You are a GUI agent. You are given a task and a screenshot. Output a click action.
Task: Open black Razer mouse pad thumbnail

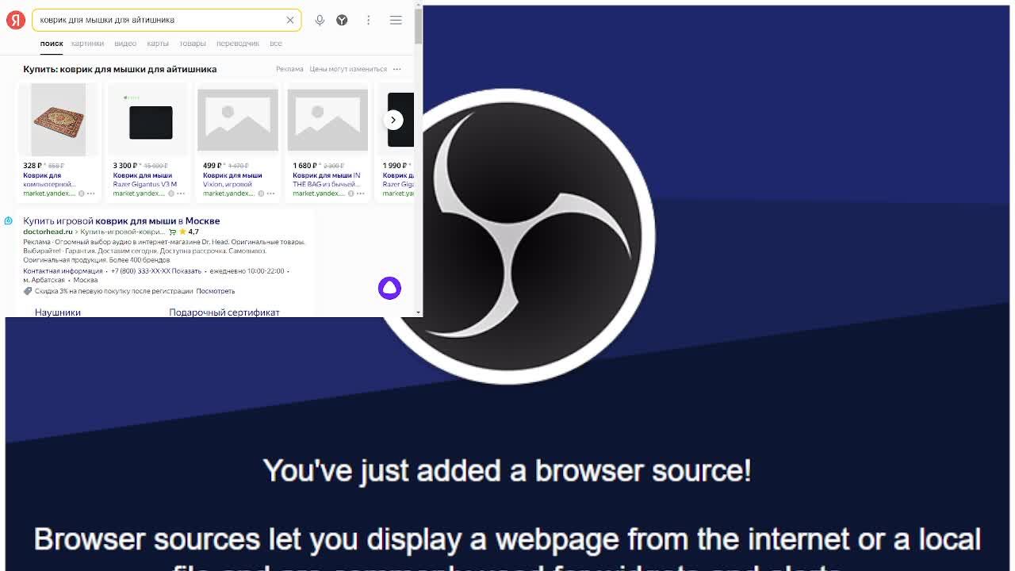151,122
